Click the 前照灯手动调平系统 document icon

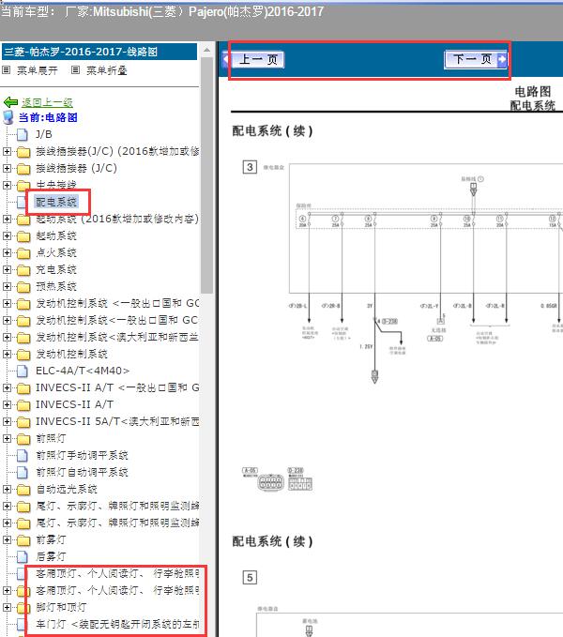tap(23, 455)
